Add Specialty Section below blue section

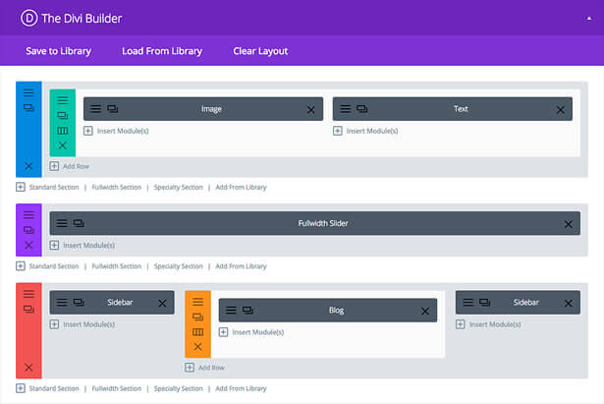click(178, 187)
